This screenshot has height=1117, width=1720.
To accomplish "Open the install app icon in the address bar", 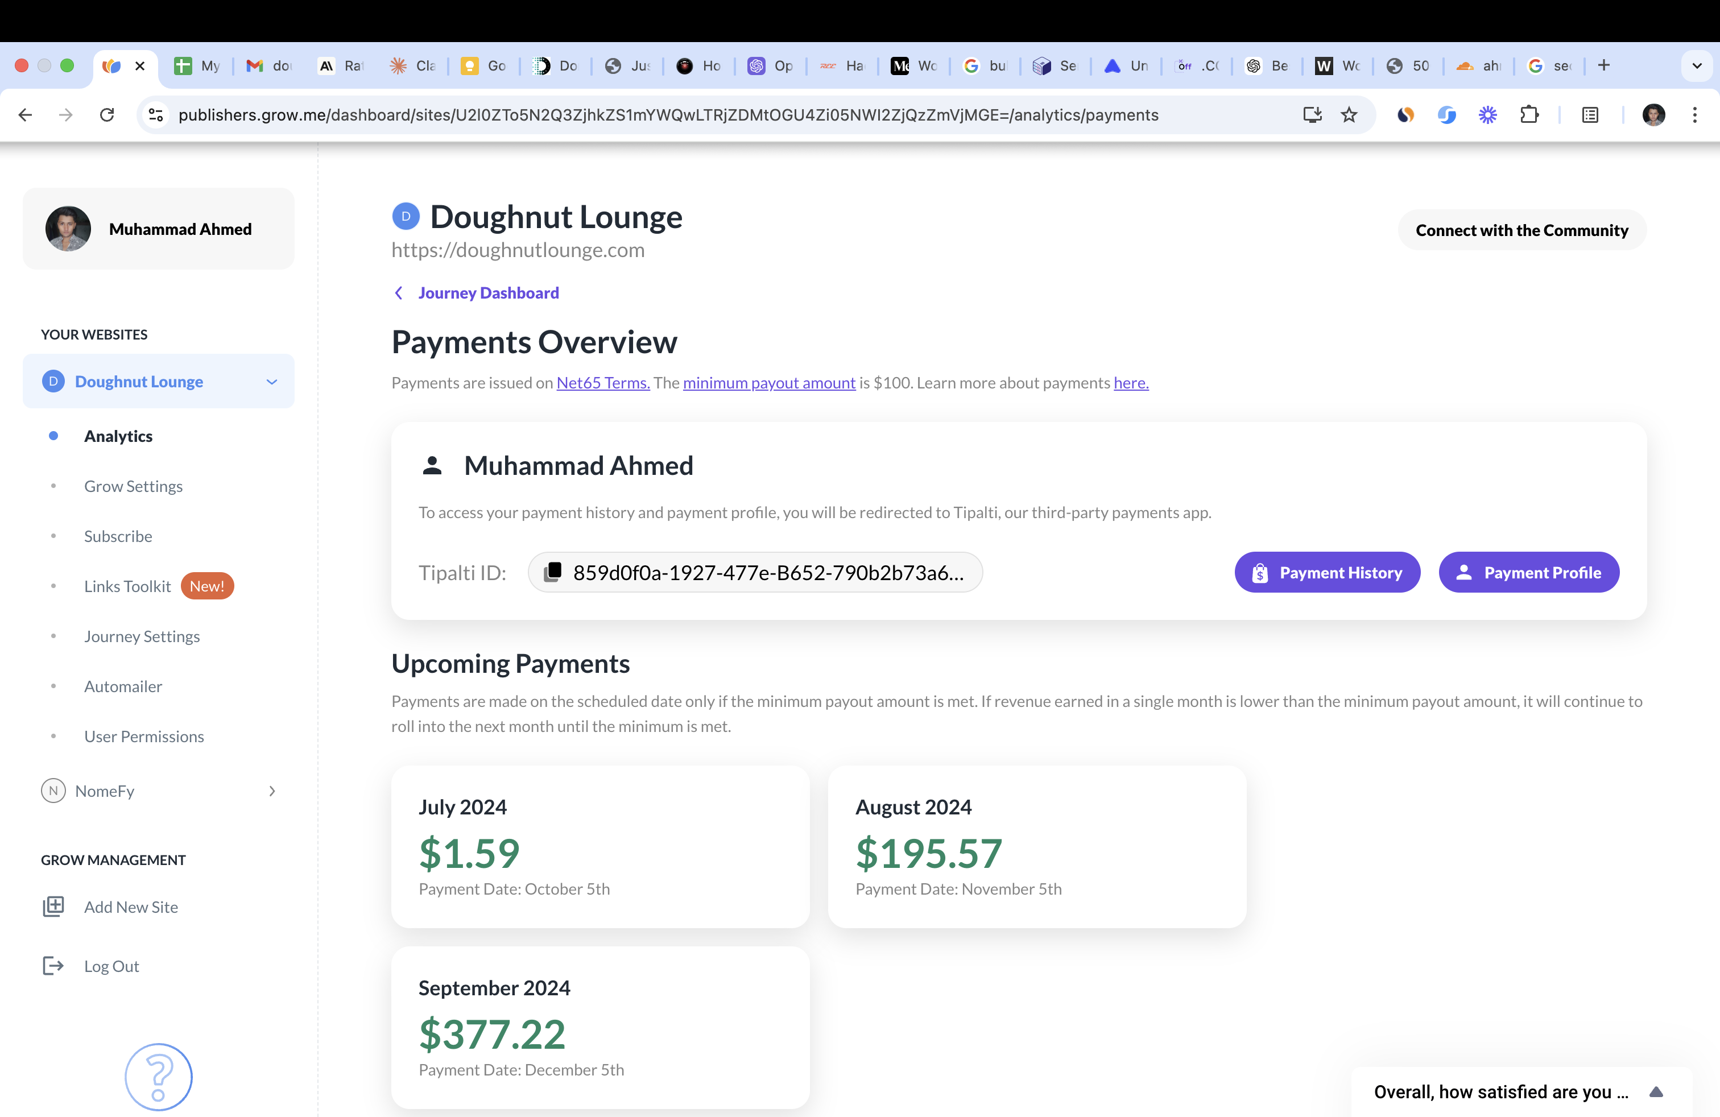I will tap(1312, 115).
